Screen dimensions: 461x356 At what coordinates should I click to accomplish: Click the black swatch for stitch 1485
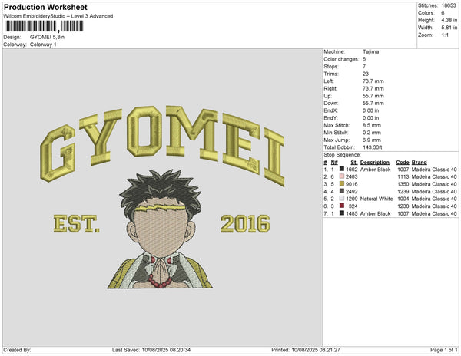point(342,213)
